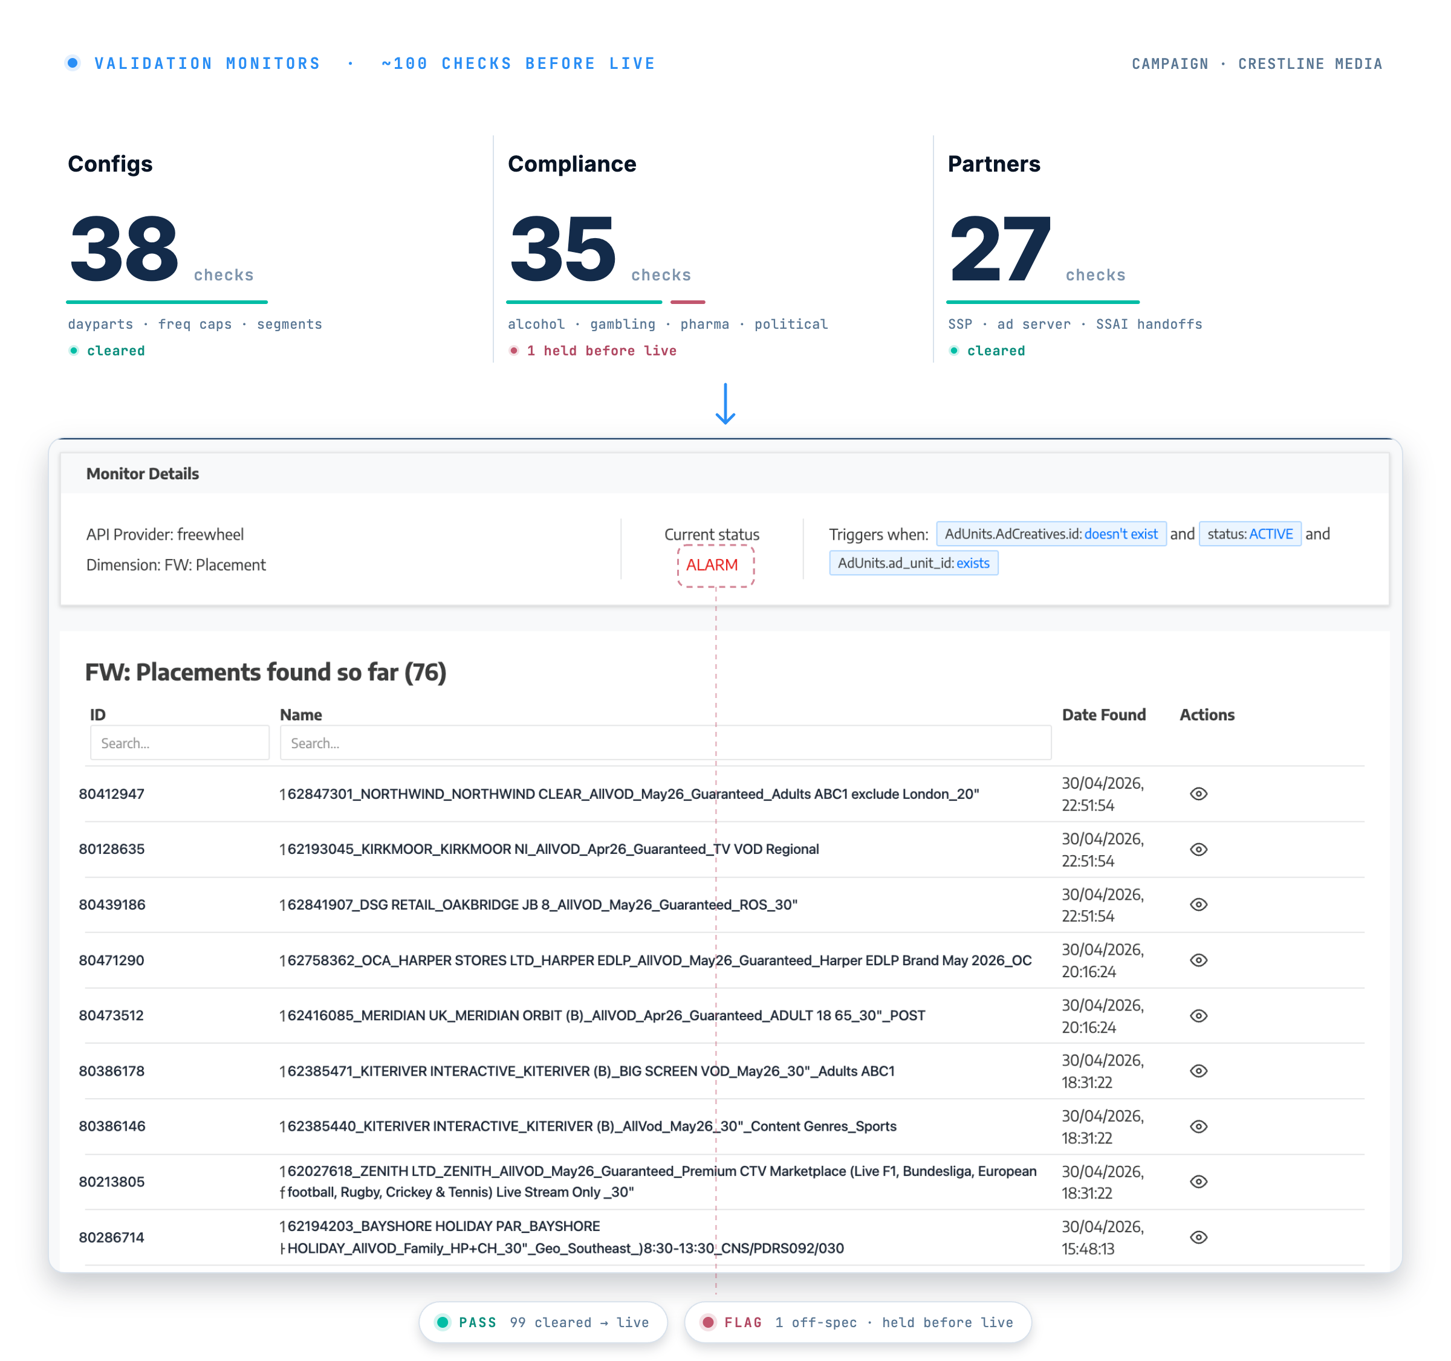Click the PASS 99 cleared pill
Viewport: 1451px width, 1361px height.
pyautogui.click(x=542, y=1322)
